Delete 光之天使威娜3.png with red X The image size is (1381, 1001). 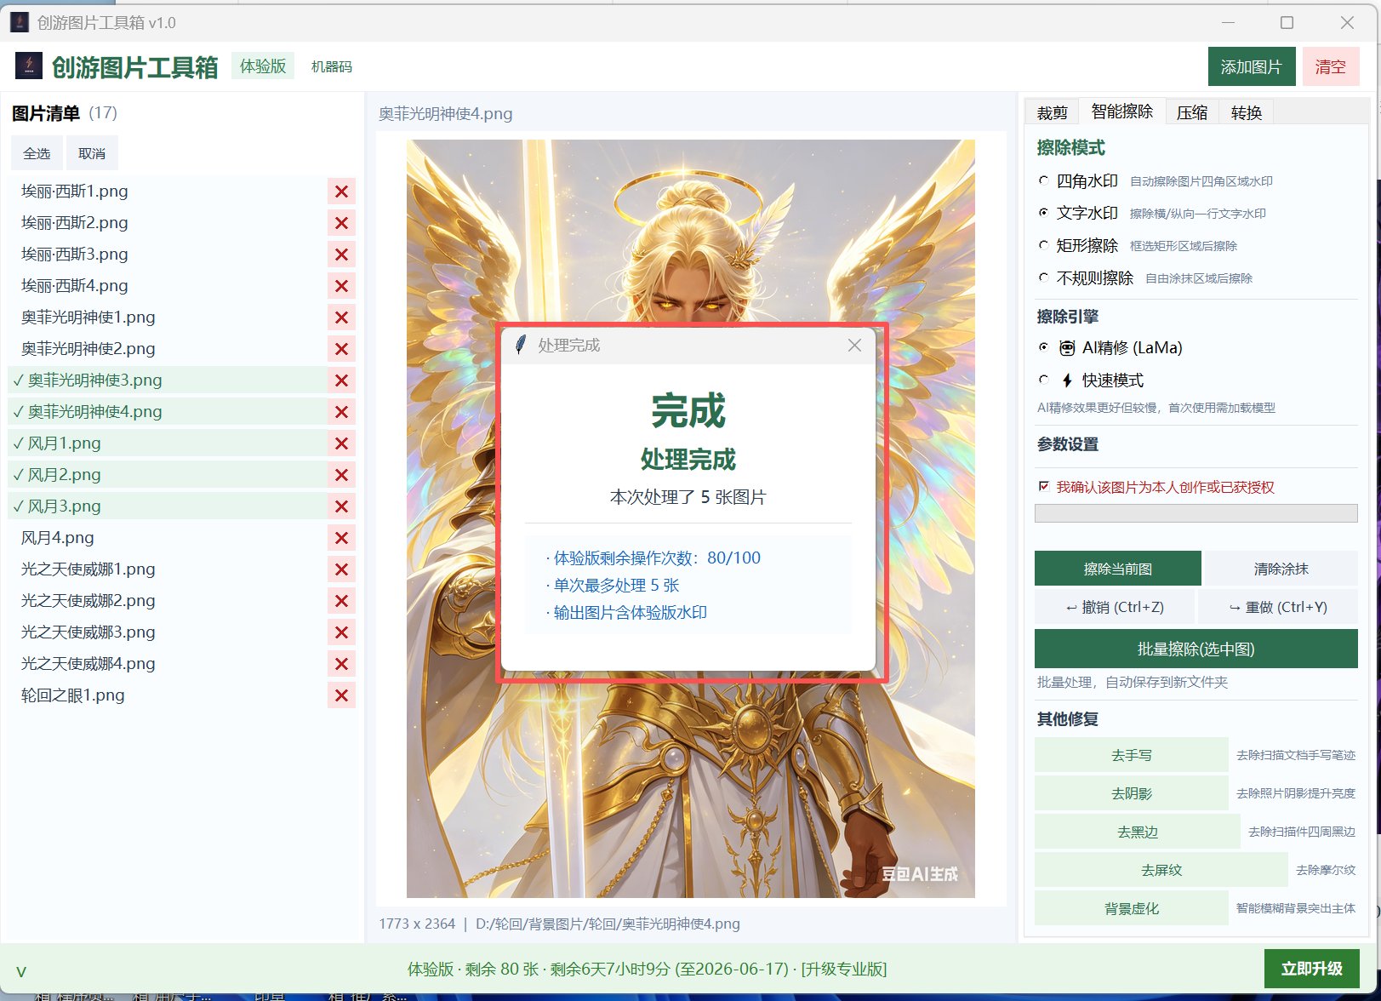[341, 632]
